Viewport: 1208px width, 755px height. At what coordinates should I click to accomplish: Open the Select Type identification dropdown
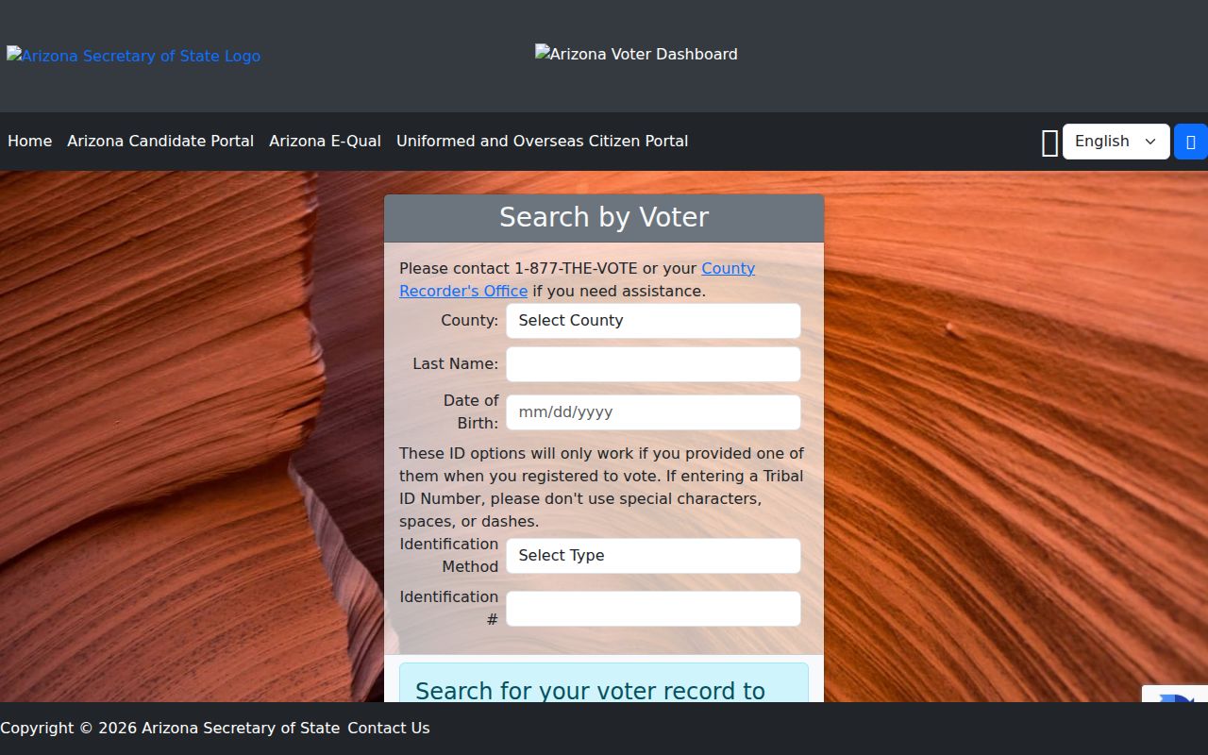coord(653,556)
